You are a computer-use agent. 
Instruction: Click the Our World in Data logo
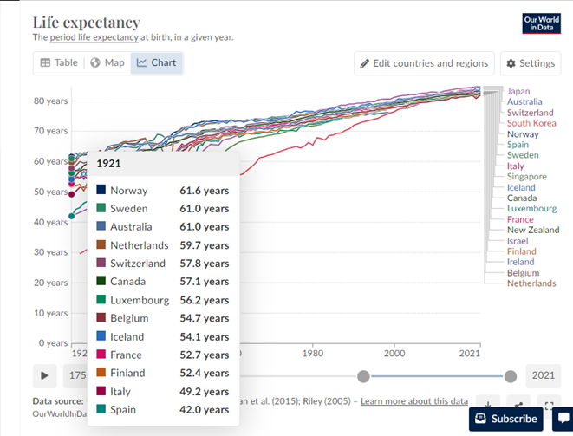[x=542, y=23]
